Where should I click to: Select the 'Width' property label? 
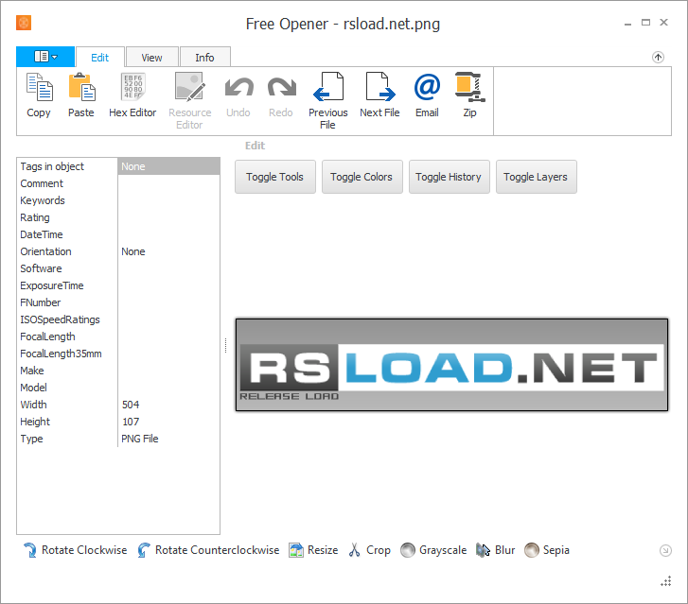[33, 405]
